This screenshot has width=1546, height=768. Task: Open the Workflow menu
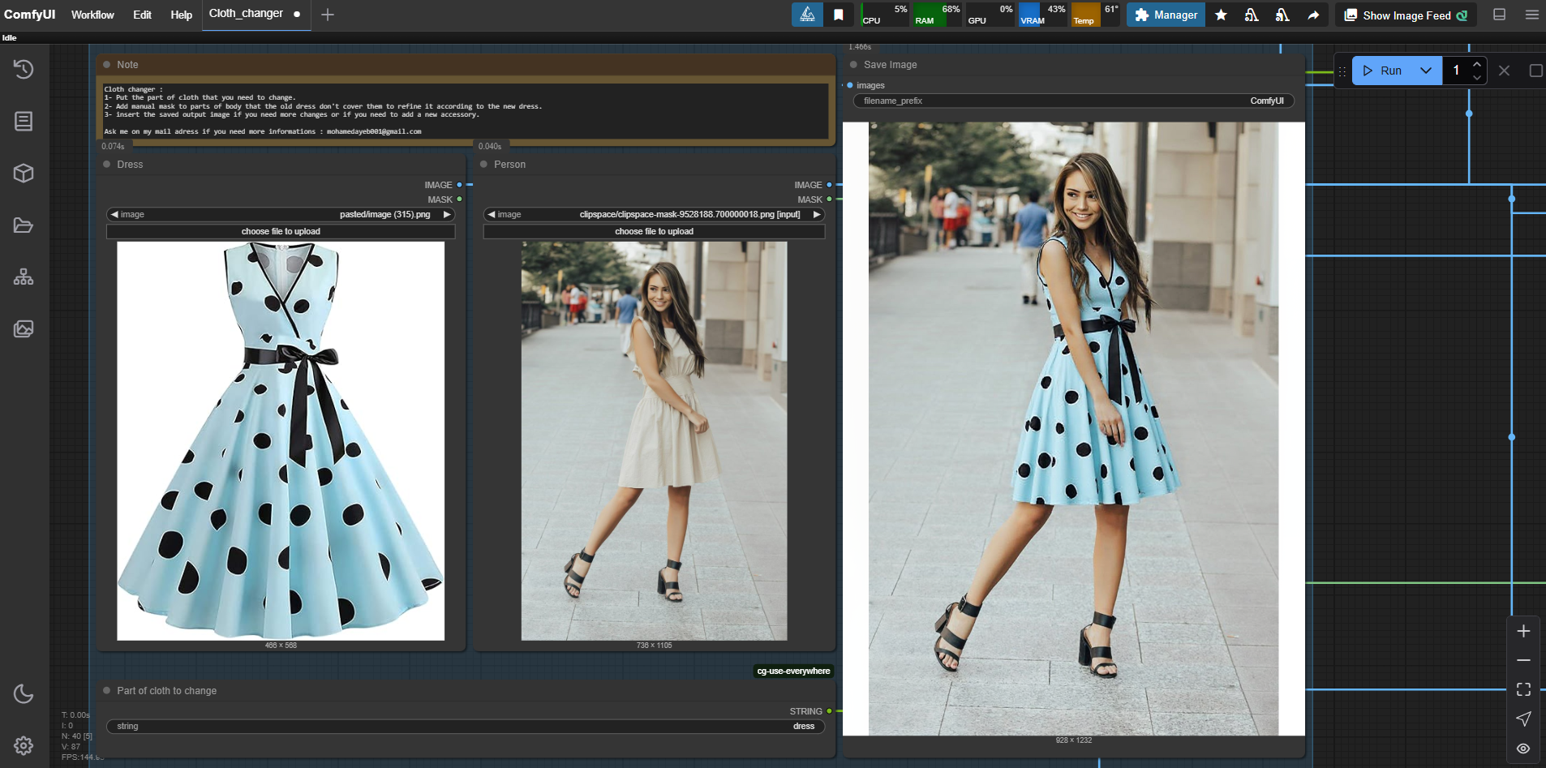92,15
